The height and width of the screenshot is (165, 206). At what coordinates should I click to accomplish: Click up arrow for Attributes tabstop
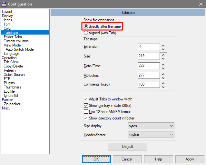coord(164,73)
